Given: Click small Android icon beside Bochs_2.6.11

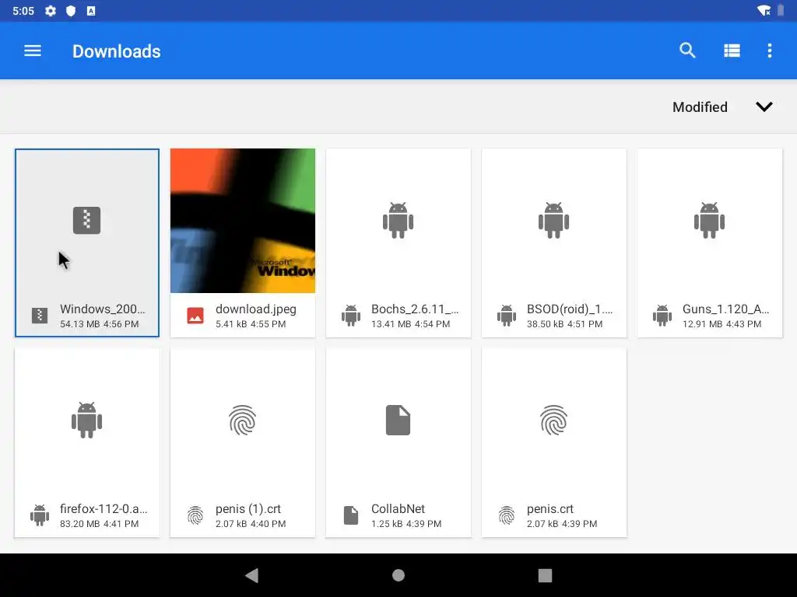Looking at the screenshot, I should click(x=351, y=316).
